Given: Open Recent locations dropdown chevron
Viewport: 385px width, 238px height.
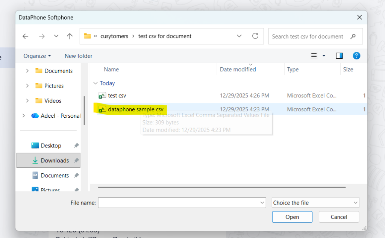Looking at the screenshot, I should (56, 36).
